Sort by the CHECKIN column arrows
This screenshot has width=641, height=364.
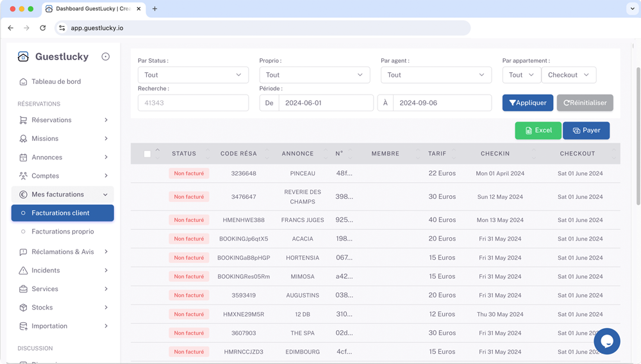pyautogui.click(x=533, y=154)
